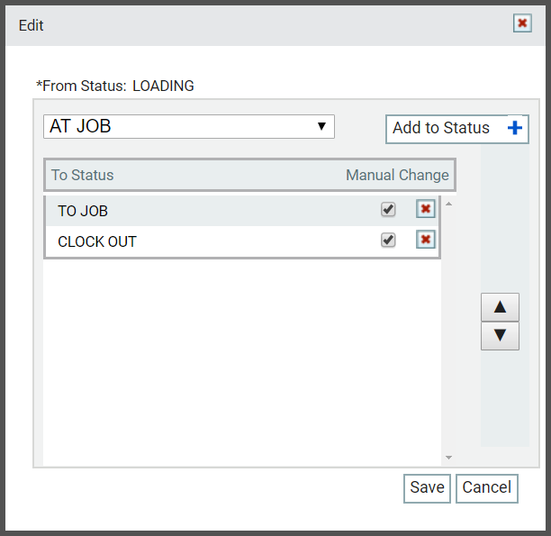Toggle Manual Change checkbox for TO JOB

click(x=388, y=210)
